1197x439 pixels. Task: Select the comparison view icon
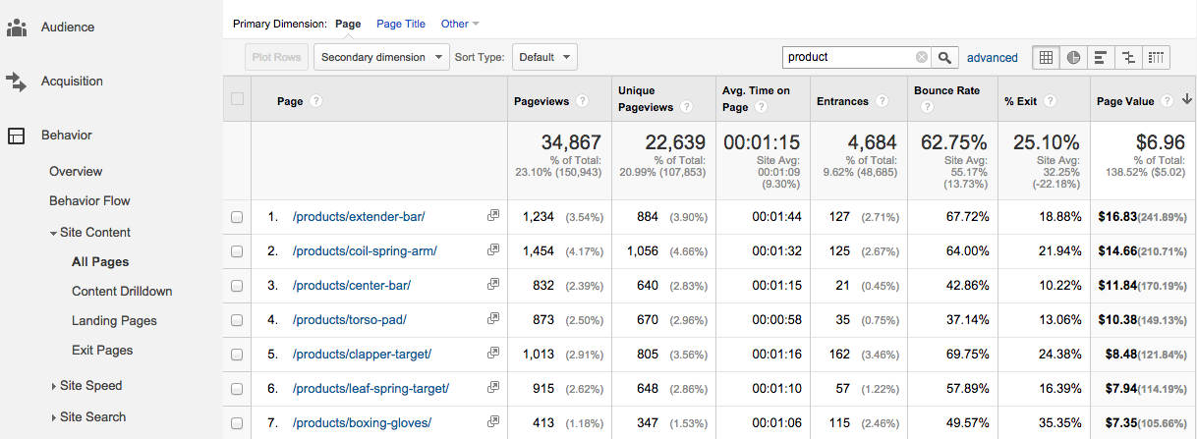click(1128, 57)
